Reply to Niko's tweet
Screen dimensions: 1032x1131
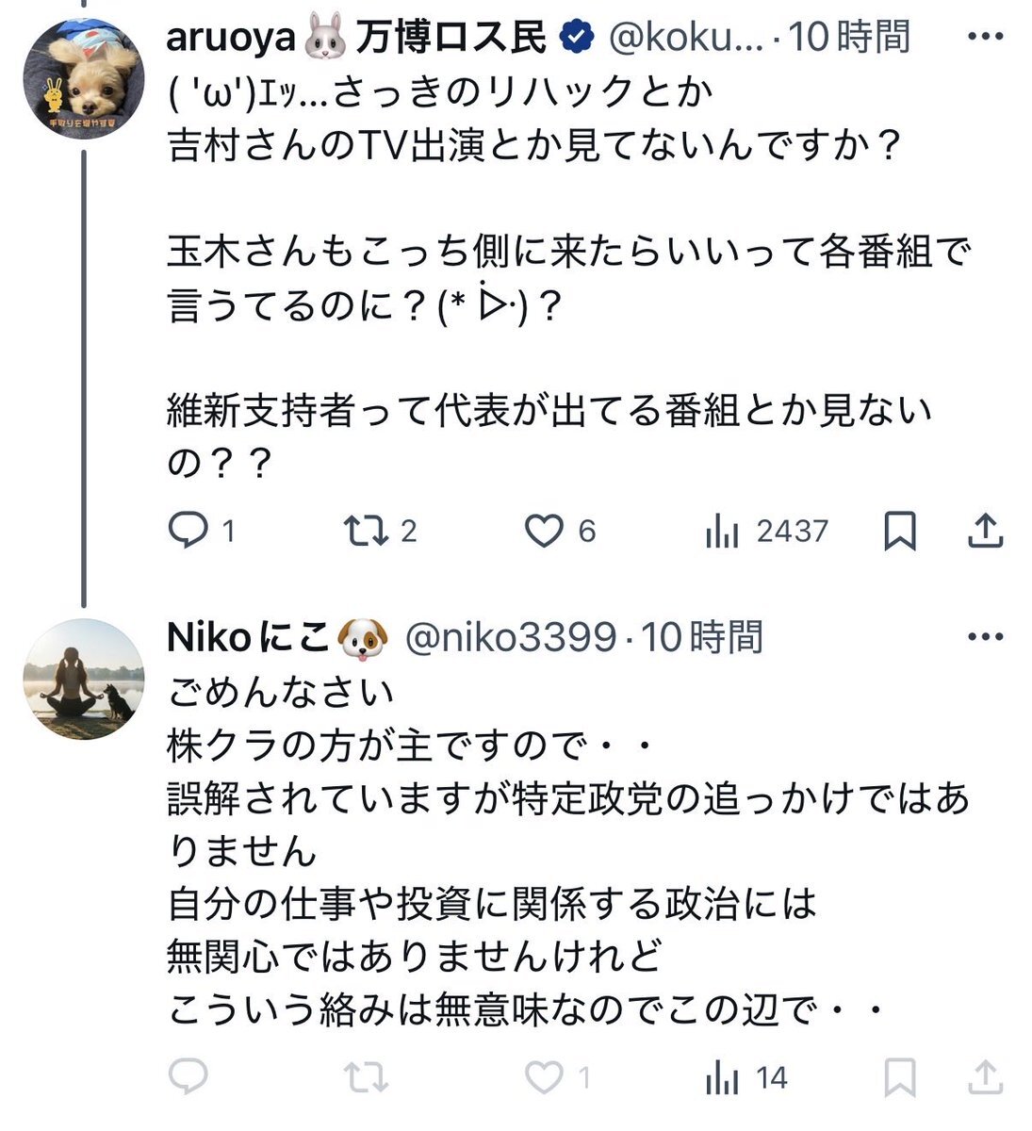(188, 1076)
